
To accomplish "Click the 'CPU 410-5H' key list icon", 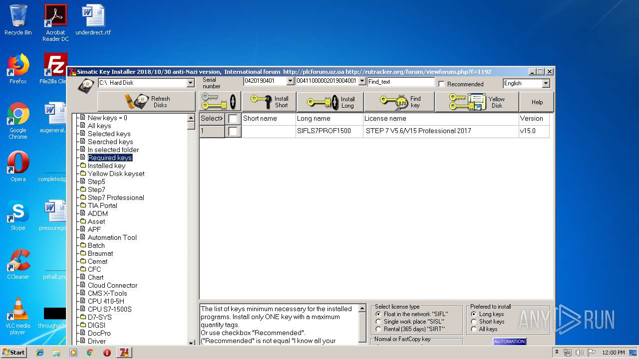I will (83, 301).
